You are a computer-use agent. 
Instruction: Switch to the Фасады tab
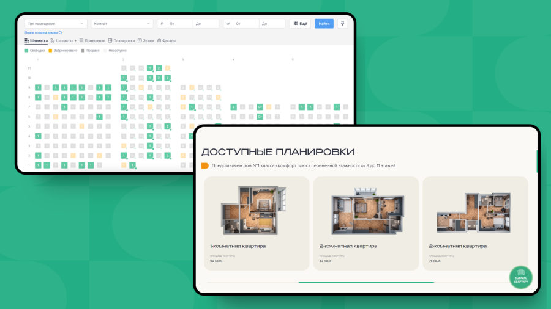tap(167, 41)
